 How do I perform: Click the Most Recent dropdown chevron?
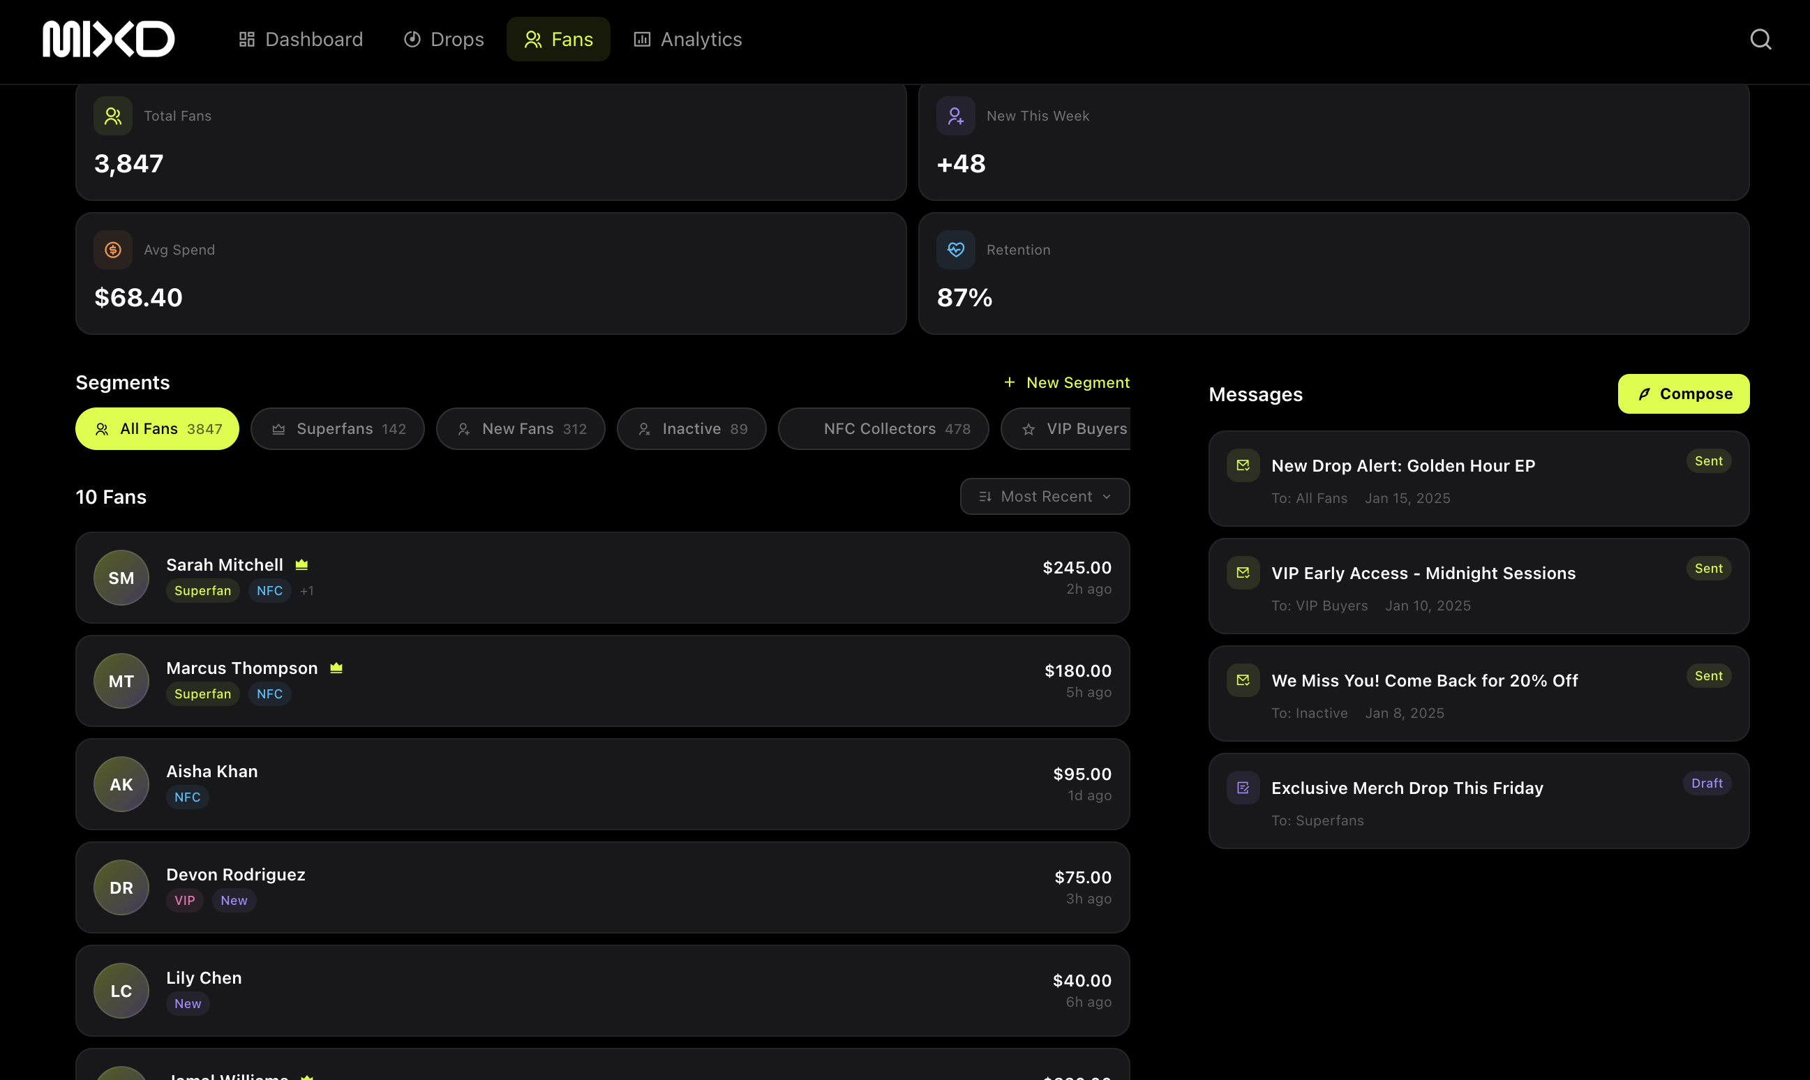pos(1106,496)
